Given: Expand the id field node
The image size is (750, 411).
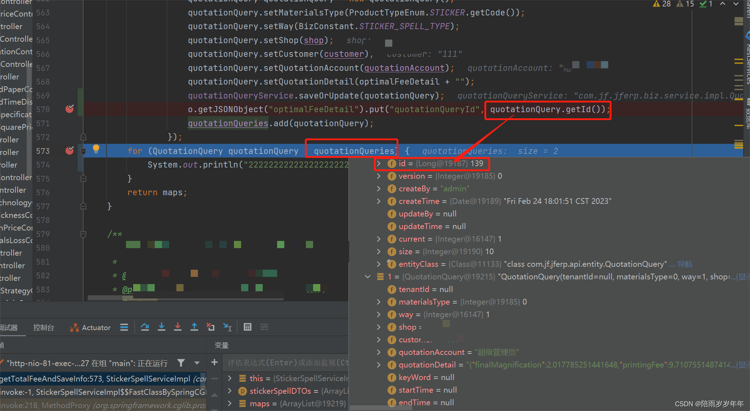Looking at the screenshot, I should pos(379,163).
